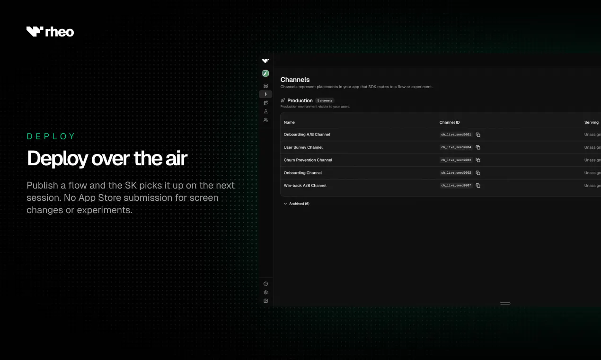Open the users people icon in sidebar
The height and width of the screenshot is (360, 601).
pyautogui.click(x=265, y=120)
